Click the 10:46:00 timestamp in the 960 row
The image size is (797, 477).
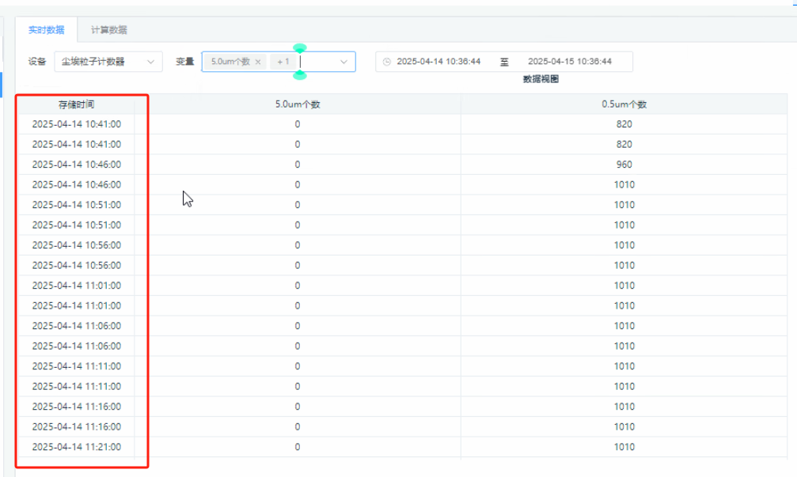(x=76, y=165)
